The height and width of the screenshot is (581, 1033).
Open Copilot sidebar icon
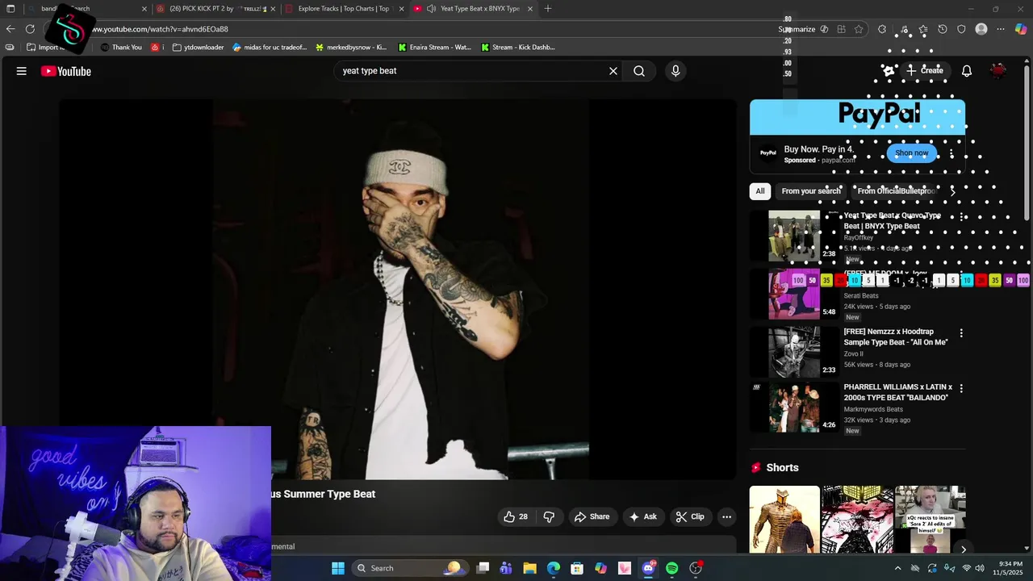[x=1021, y=29]
